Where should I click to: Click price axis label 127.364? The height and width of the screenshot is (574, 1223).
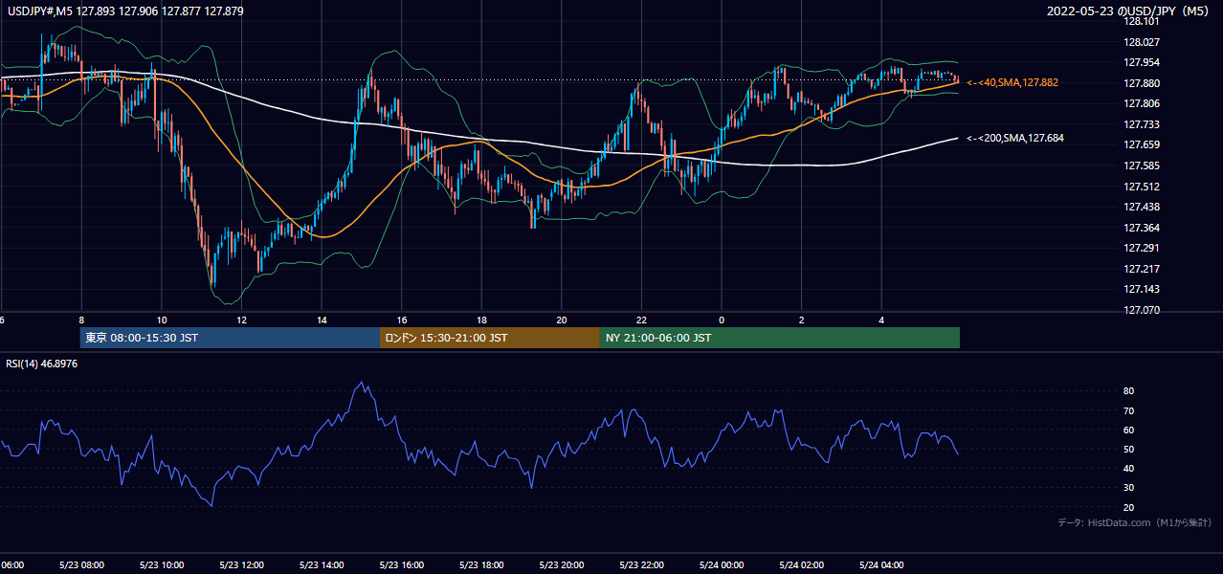1142,228
